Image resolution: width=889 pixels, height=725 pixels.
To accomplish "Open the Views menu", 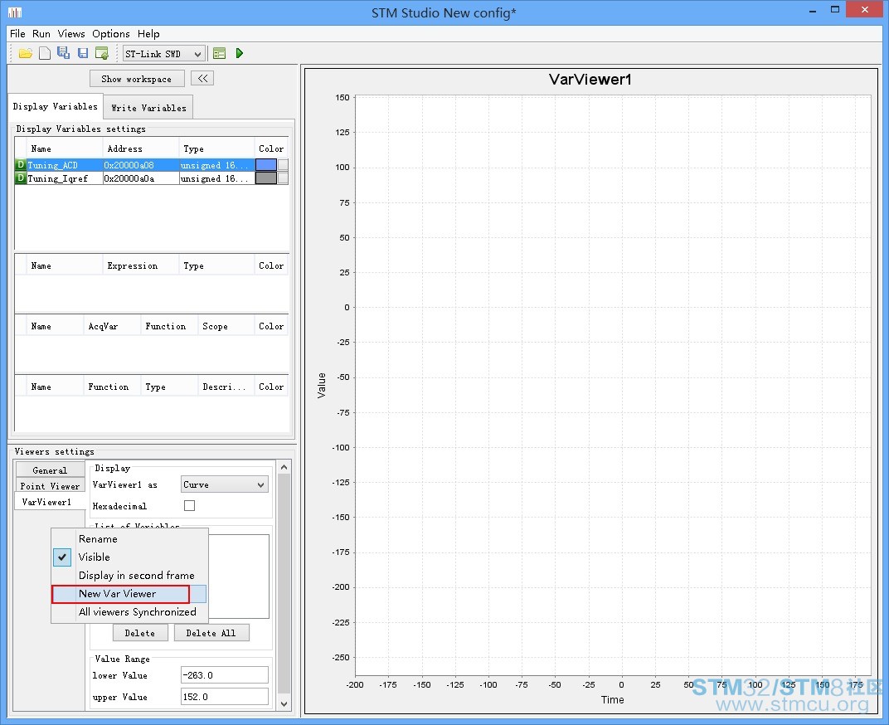I will 71,33.
